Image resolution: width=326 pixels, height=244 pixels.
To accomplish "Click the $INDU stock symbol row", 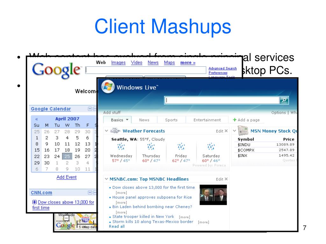I will [266, 145].
